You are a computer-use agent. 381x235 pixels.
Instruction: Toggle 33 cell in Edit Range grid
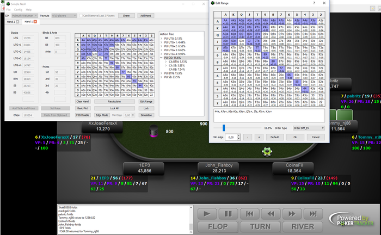(x=313, y=96)
